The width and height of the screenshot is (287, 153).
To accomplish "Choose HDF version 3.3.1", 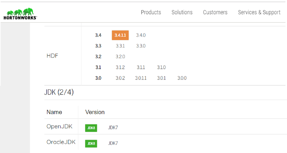I will (x=120, y=46).
